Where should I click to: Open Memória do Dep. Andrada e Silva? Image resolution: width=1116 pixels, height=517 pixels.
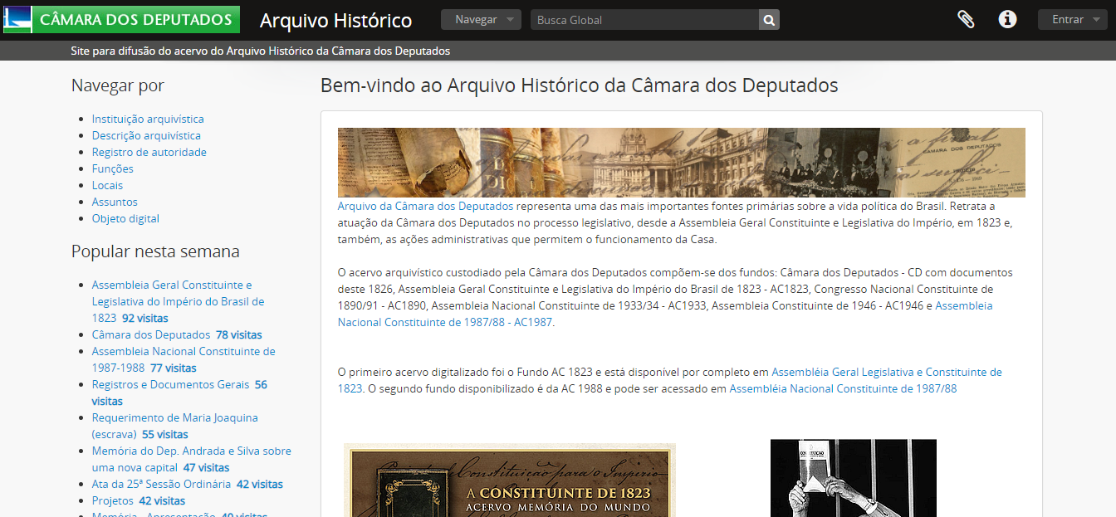pyautogui.click(x=192, y=459)
